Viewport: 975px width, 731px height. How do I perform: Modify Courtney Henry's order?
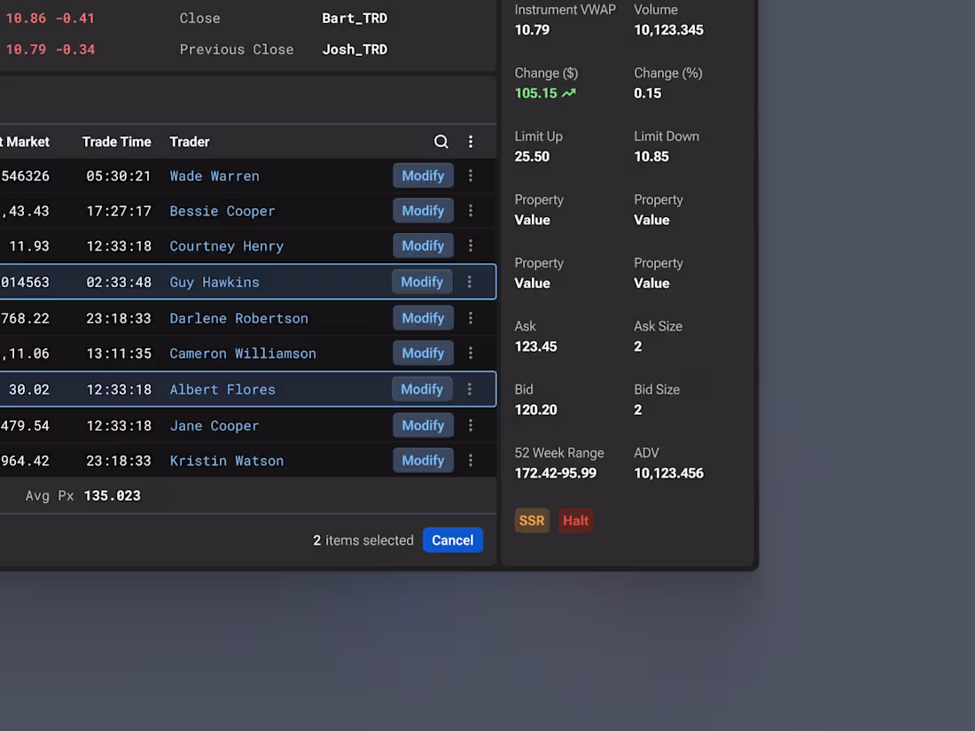pyautogui.click(x=422, y=245)
